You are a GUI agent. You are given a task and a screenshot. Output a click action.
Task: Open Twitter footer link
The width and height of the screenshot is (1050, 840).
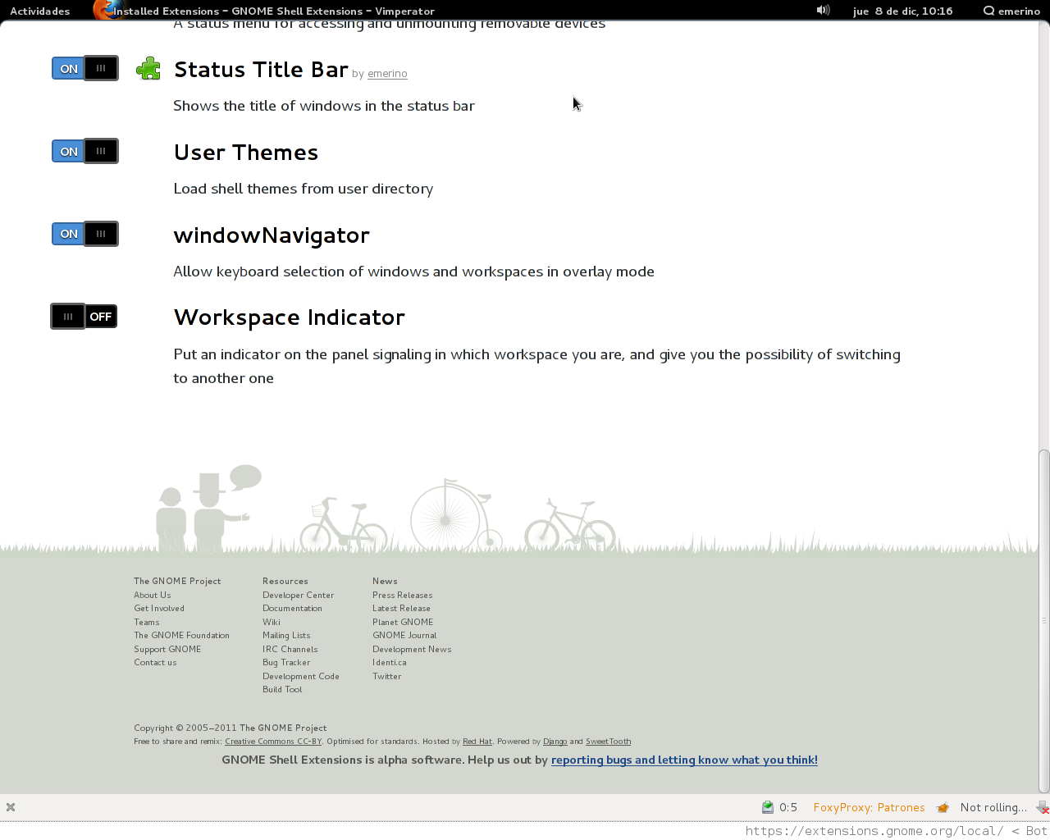[387, 676]
